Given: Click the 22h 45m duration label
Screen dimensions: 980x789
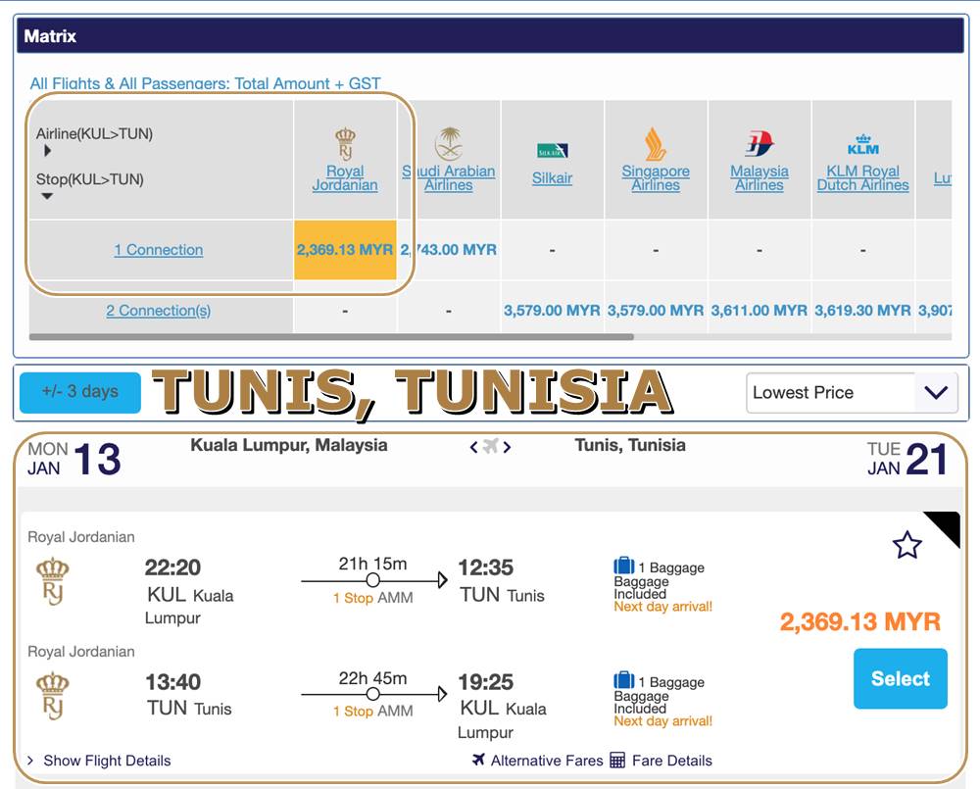Looking at the screenshot, I should point(372,677).
